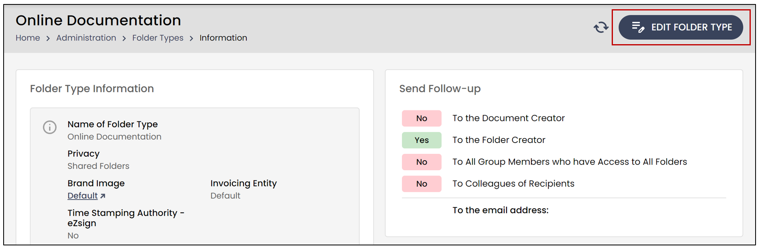Click the chevron after Folder Types breadcrumb
The image size is (760, 249).
(191, 38)
